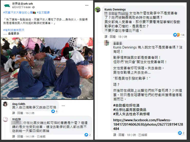Image resolution: width=190 pixels, height=142 pixels.
Task: Open the Flawless facebook photo link
Action: click(x=148, y=124)
